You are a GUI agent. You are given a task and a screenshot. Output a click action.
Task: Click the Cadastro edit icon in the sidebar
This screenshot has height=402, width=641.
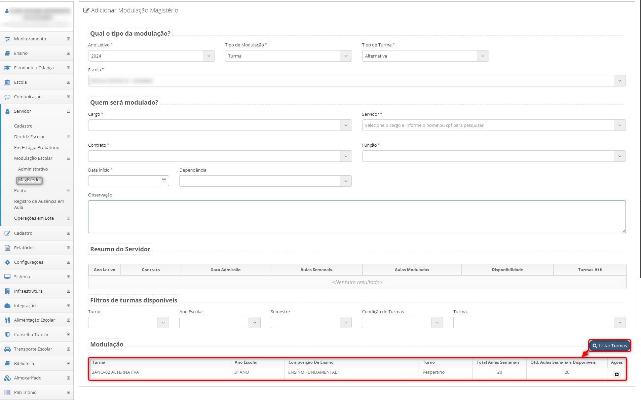click(7, 233)
